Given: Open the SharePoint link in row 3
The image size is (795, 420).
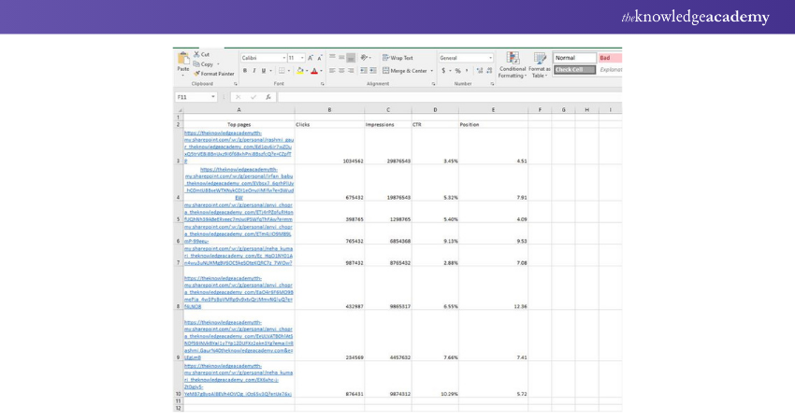Looking at the screenshot, I should pos(238,147).
